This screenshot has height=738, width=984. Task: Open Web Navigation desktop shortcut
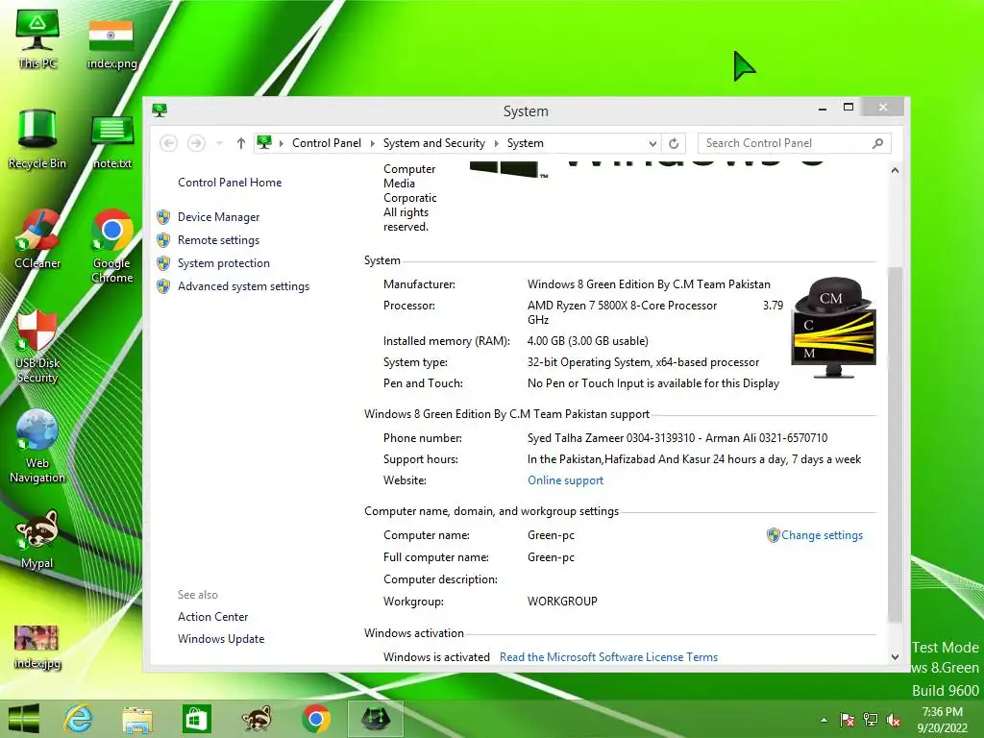(37, 446)
